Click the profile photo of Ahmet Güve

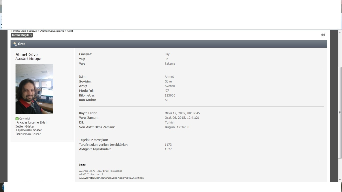[34, 89]
